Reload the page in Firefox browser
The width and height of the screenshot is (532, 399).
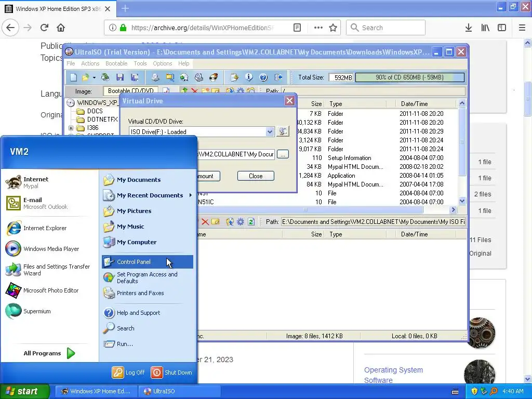pyautogui.click(x=44, y=28)
